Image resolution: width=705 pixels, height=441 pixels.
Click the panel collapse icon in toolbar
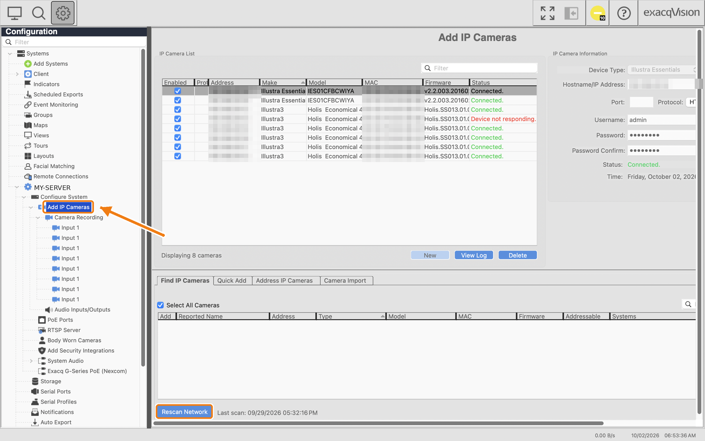[571, 13]
